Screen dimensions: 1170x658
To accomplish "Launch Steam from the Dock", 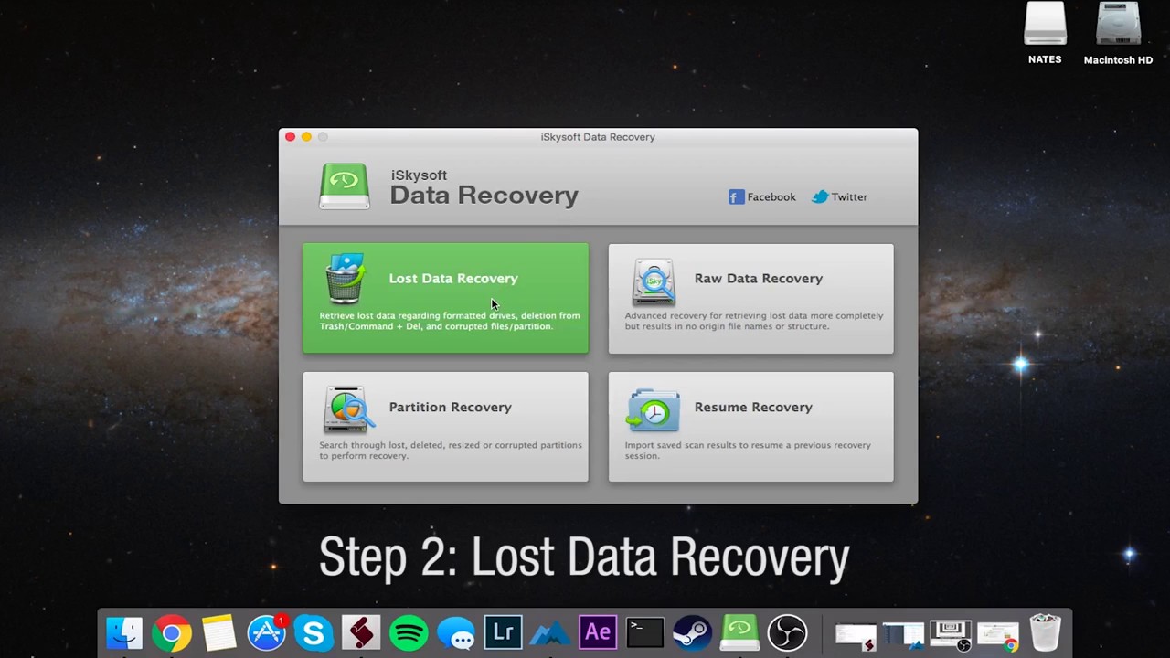I will coord(692,633).
